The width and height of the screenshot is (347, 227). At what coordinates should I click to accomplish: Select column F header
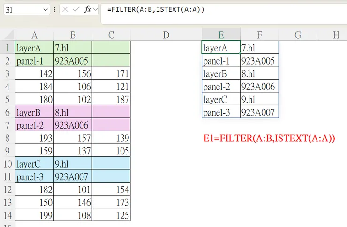pyautogui.click(x=259, y=35)
